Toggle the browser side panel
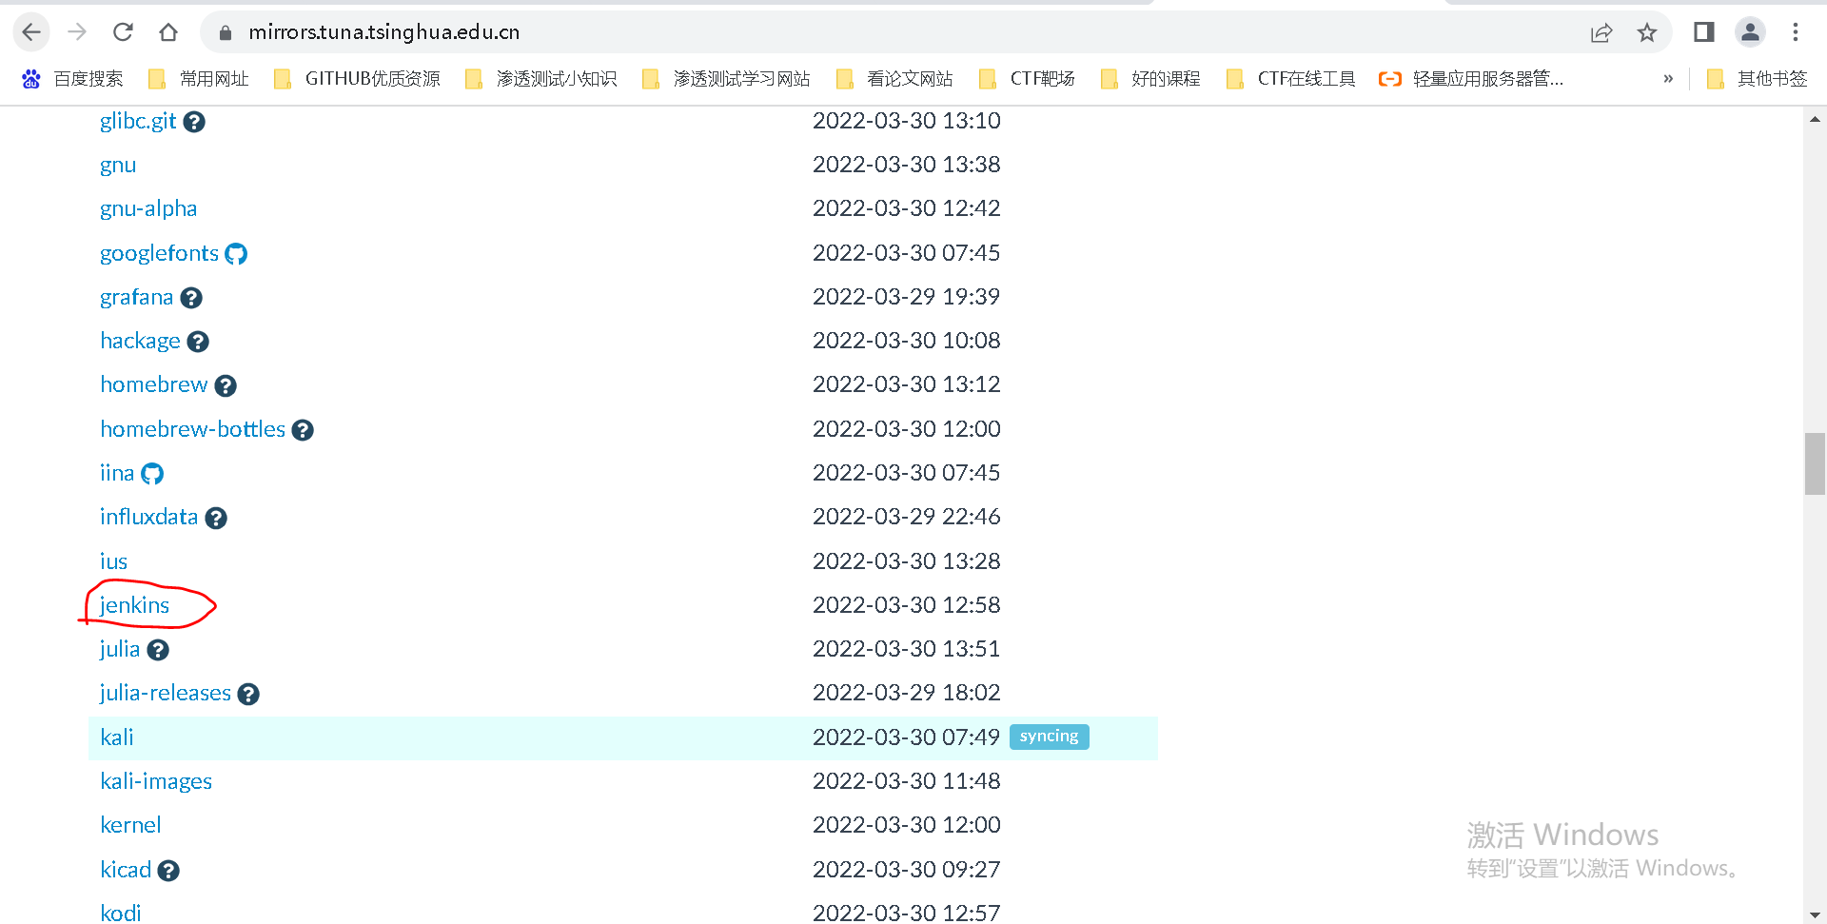This screenshot has width=1827, height=924. 1704,32
